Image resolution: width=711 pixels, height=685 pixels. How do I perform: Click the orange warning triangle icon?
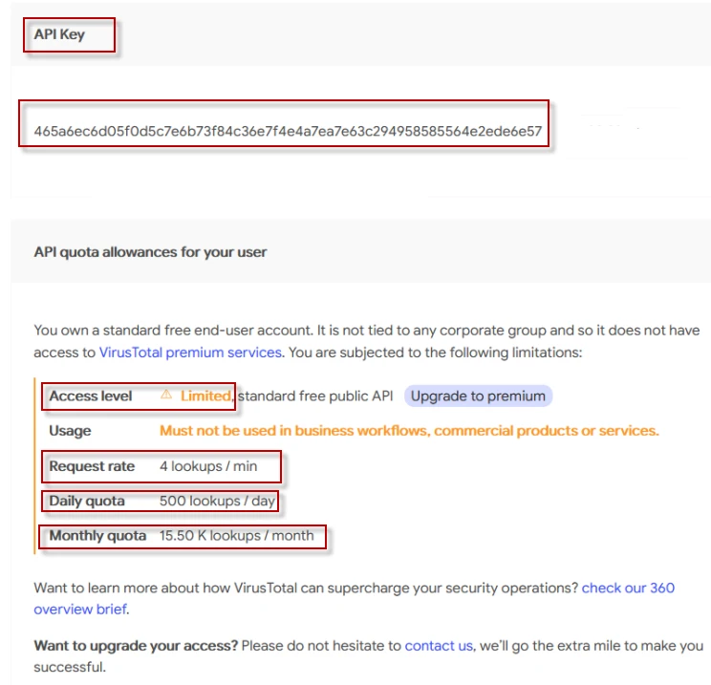[x=166, y=395]
